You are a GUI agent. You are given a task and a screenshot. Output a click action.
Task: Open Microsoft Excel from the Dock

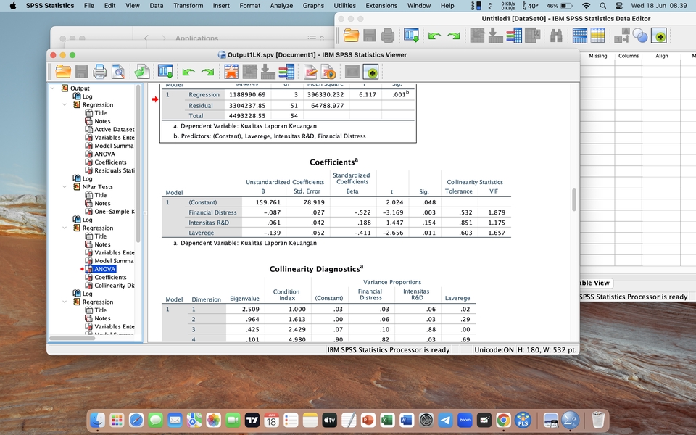click(386, 420)
